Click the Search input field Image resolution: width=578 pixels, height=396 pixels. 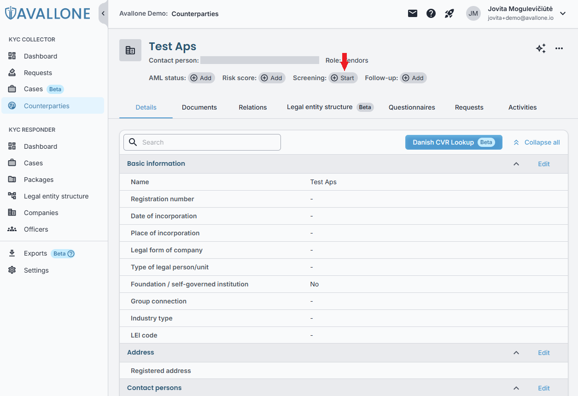[x=202, y=142]
